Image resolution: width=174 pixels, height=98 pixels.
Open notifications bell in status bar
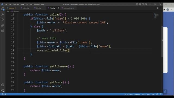click(161, 94)
